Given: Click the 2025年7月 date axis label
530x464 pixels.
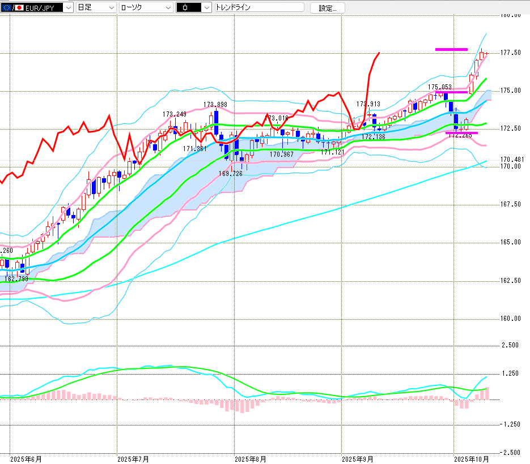Looking at the screenshot, I should click(133, 459).
